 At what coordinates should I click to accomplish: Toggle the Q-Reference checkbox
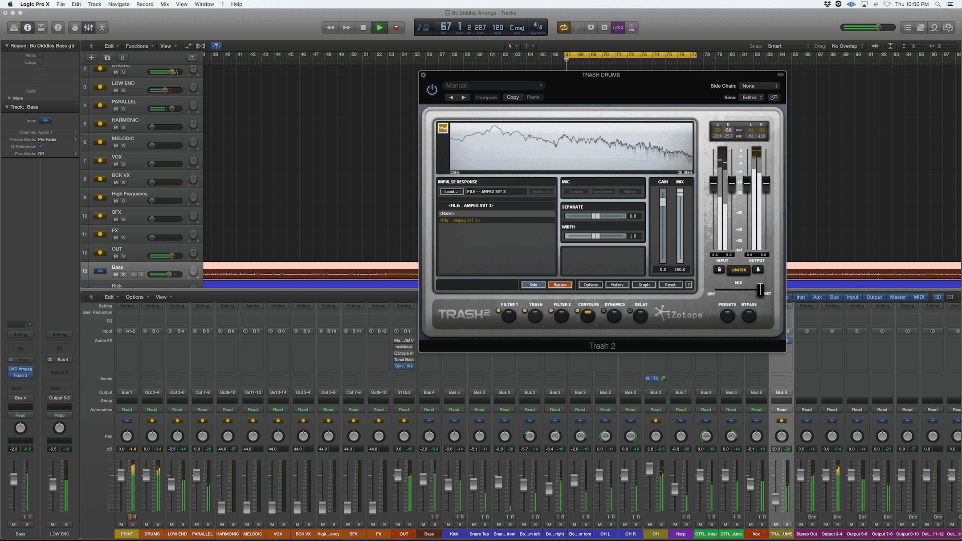coord(41,146)
